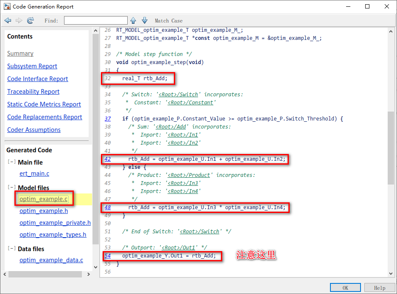Screen dimensions: 397x294
Task: Click line number 54 link
Action: point(108,256)
